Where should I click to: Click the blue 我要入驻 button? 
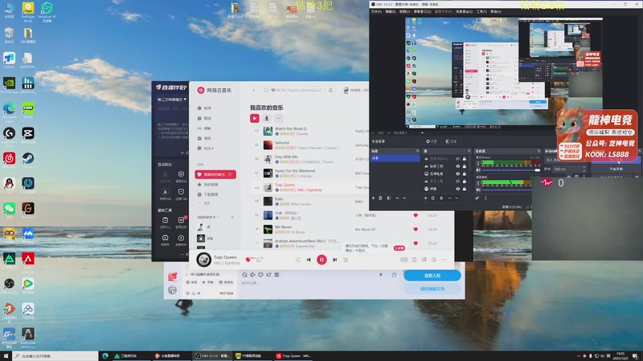[432, 275]
